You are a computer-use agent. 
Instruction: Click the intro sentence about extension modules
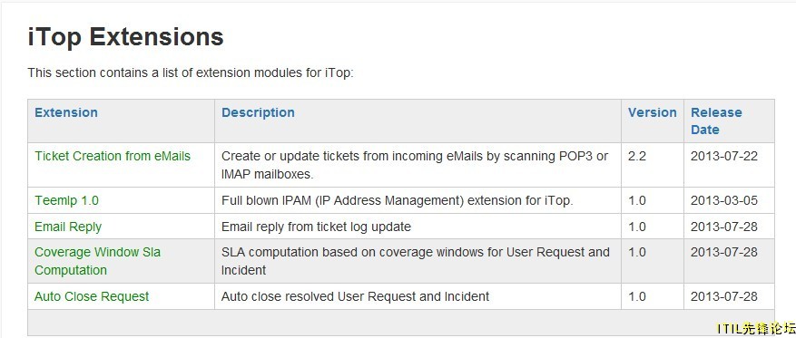click(191, 73)
